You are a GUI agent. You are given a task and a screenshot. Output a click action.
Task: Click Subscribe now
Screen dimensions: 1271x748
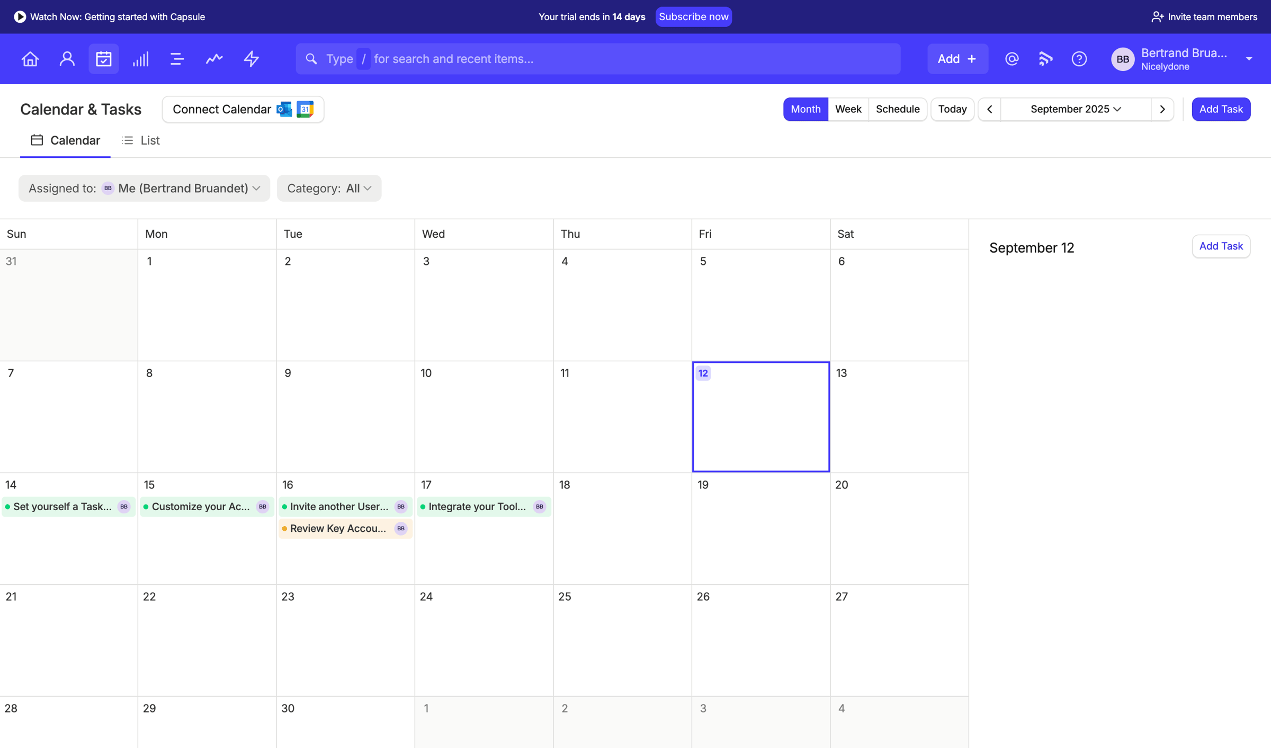(x=693, y=17)
